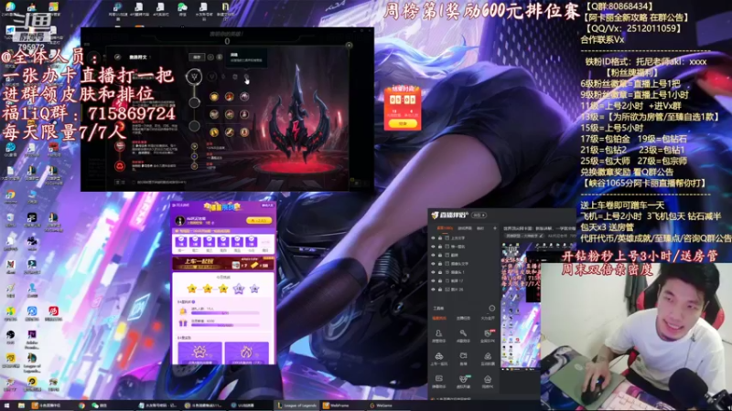Pick the first rune in the bottom rune row

tap(214, 132)
